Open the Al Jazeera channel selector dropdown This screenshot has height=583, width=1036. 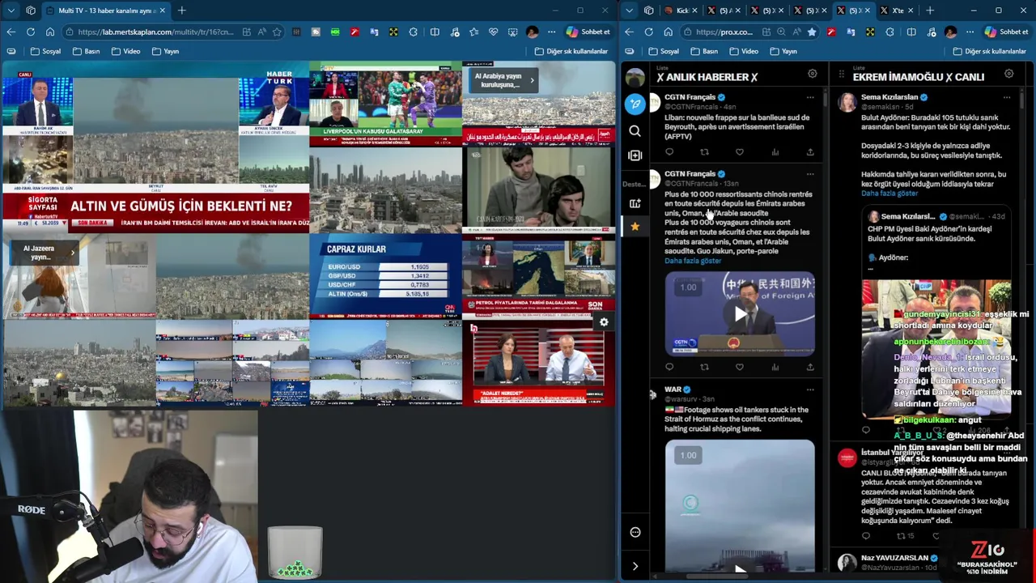click(45, 253)
